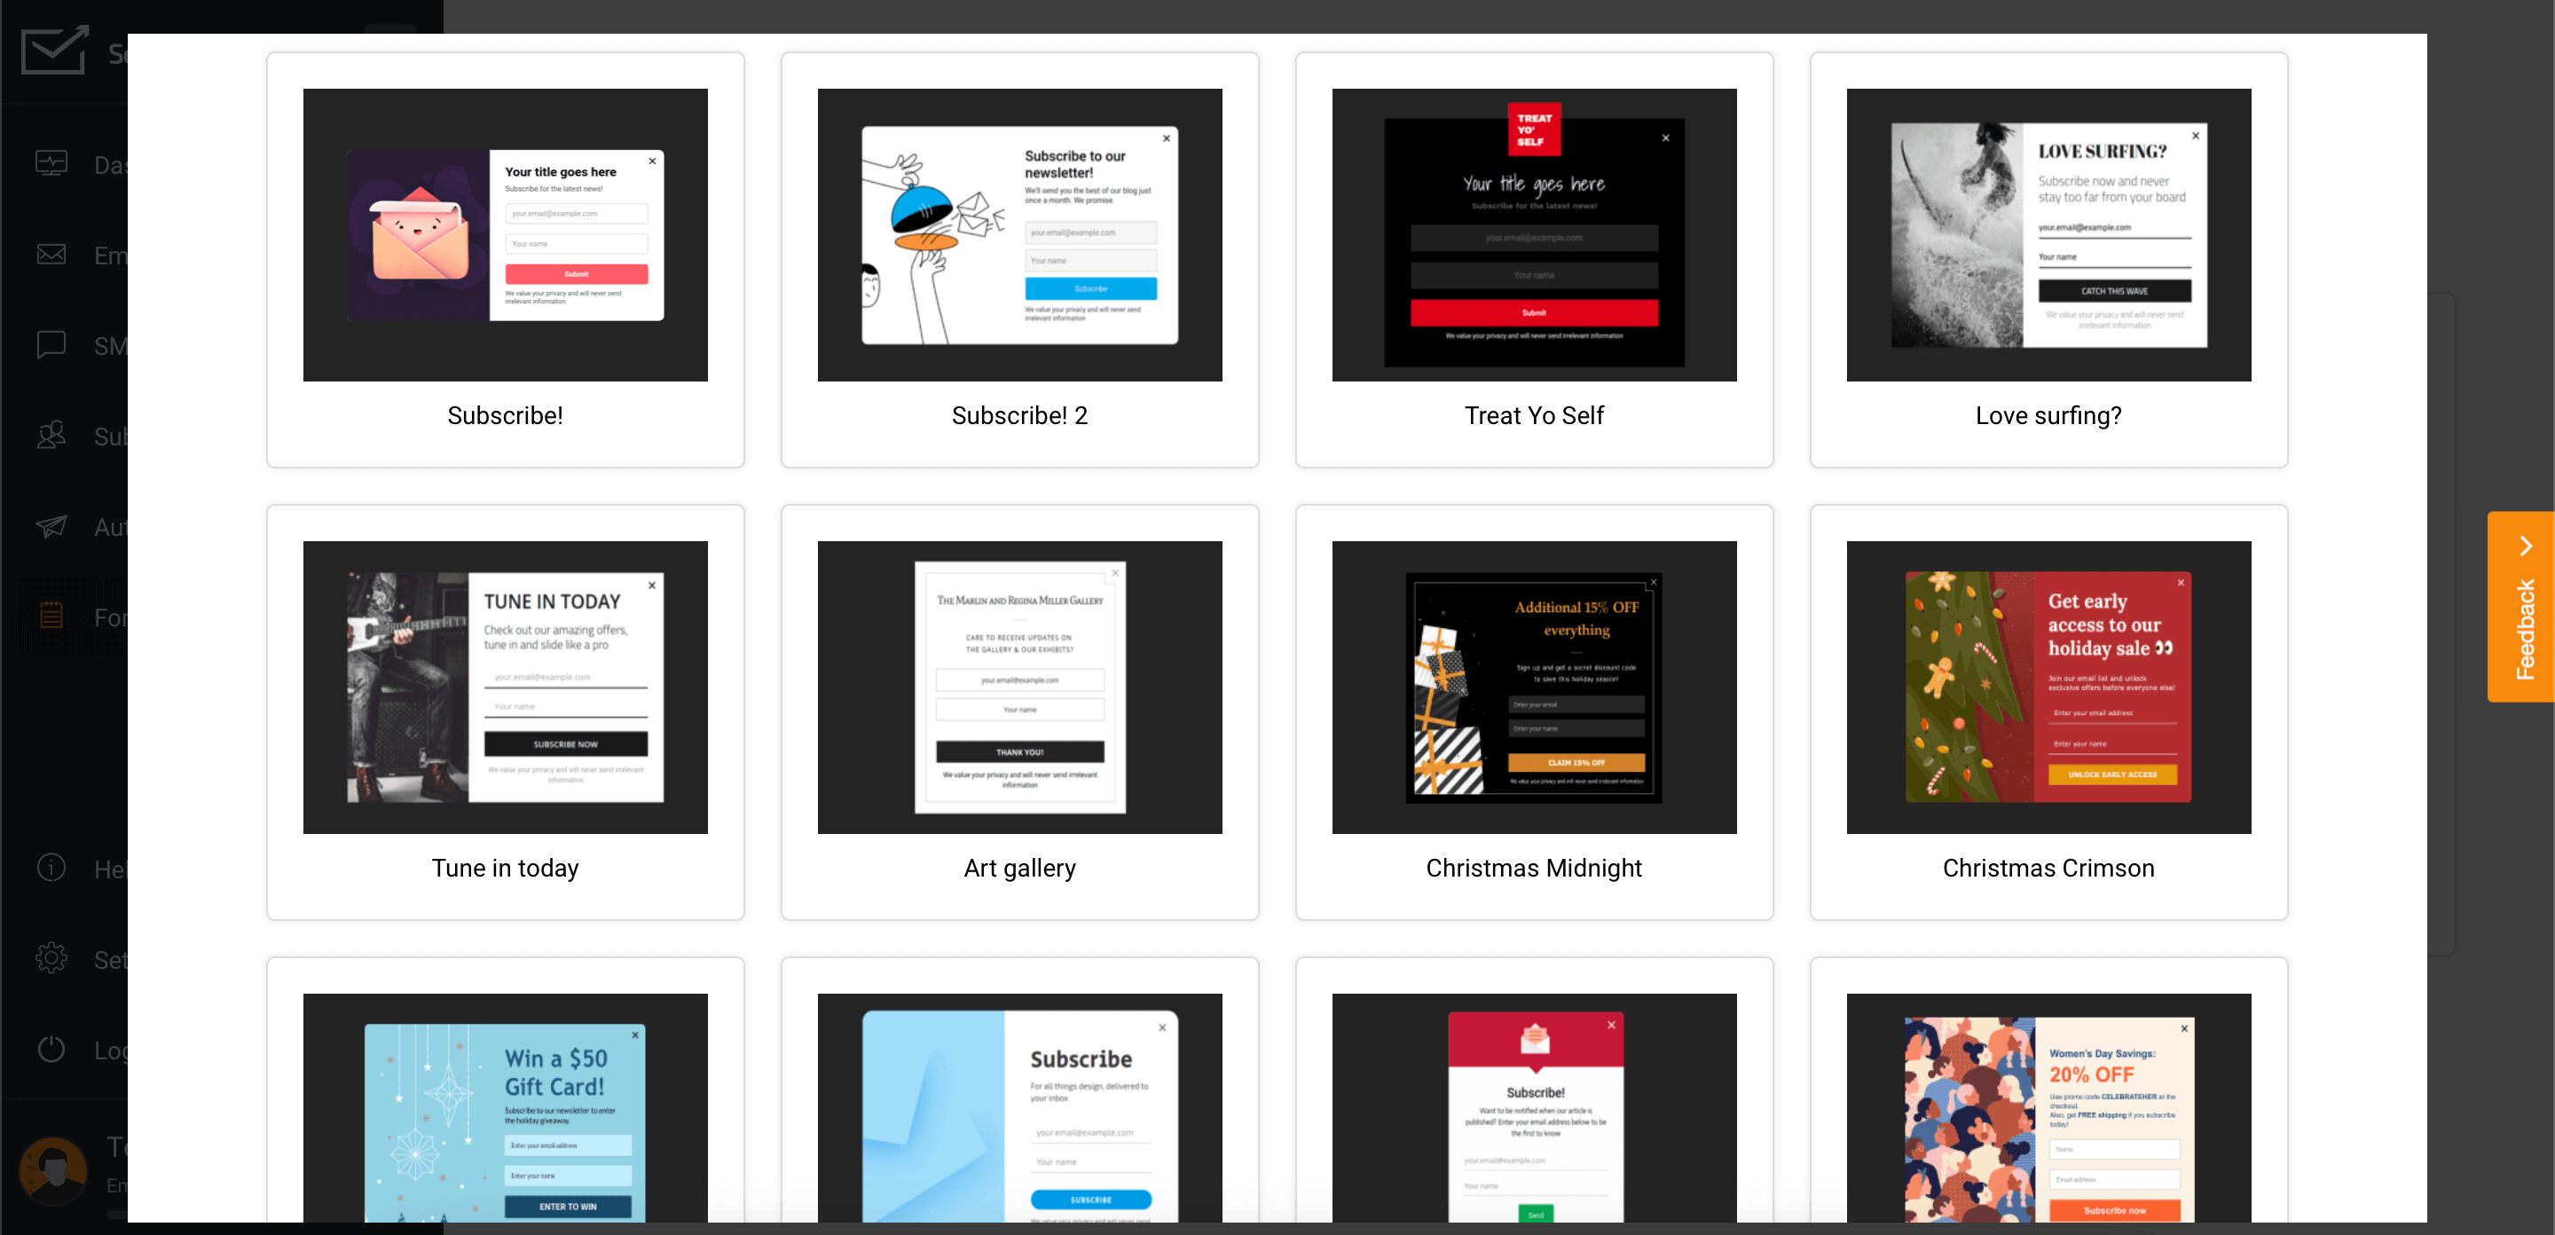Click the Tune in today title text
2555x1235 pixels.
coord(505,868)
